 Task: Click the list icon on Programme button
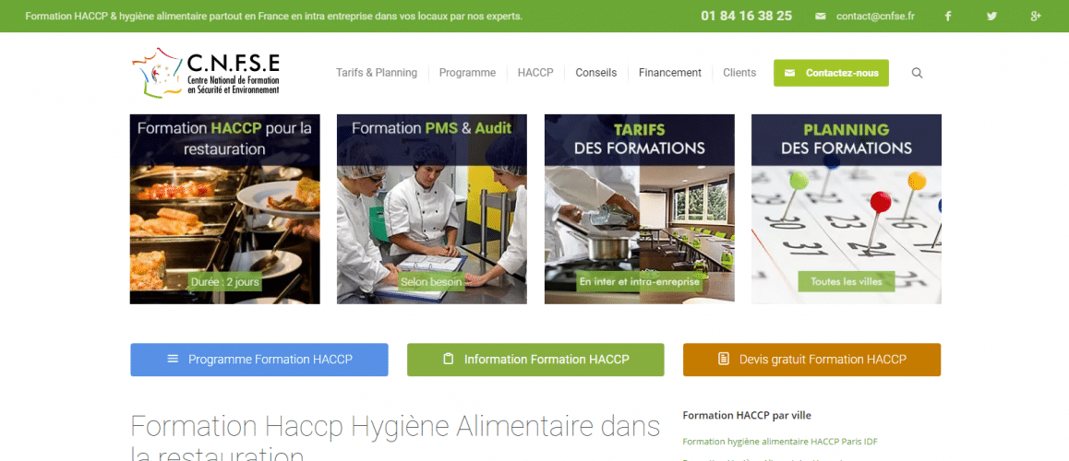coord(173,359)
